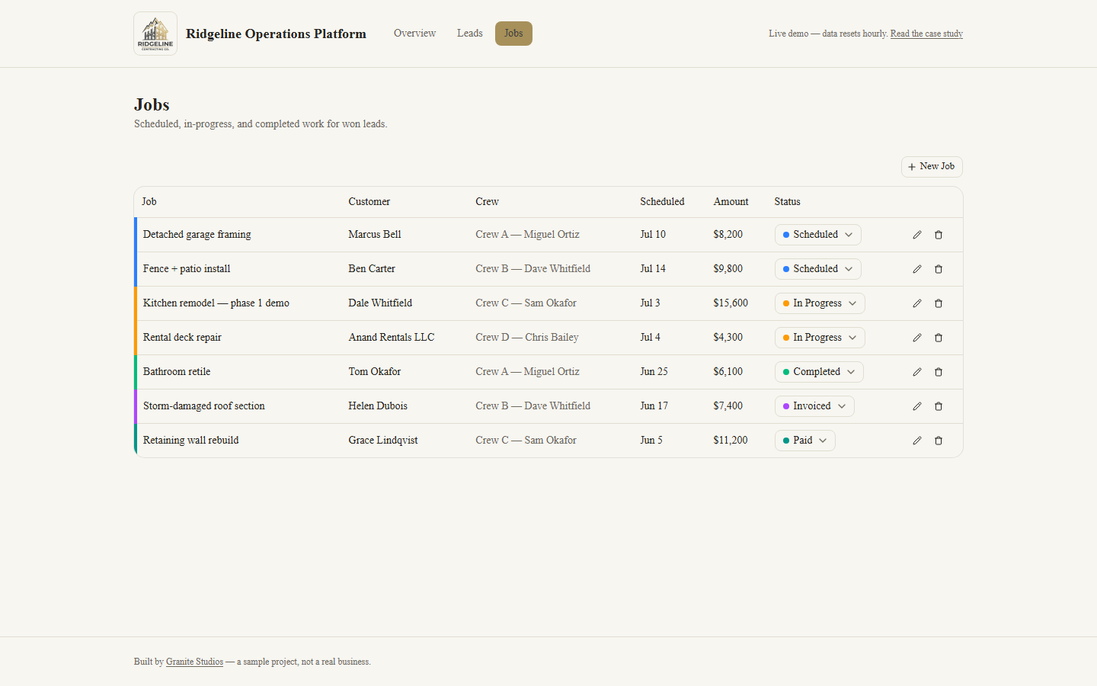This screenshot has height=686, width=1097.
Task: Click the Jul 10 scheduled date
Action: click(653, 235)
